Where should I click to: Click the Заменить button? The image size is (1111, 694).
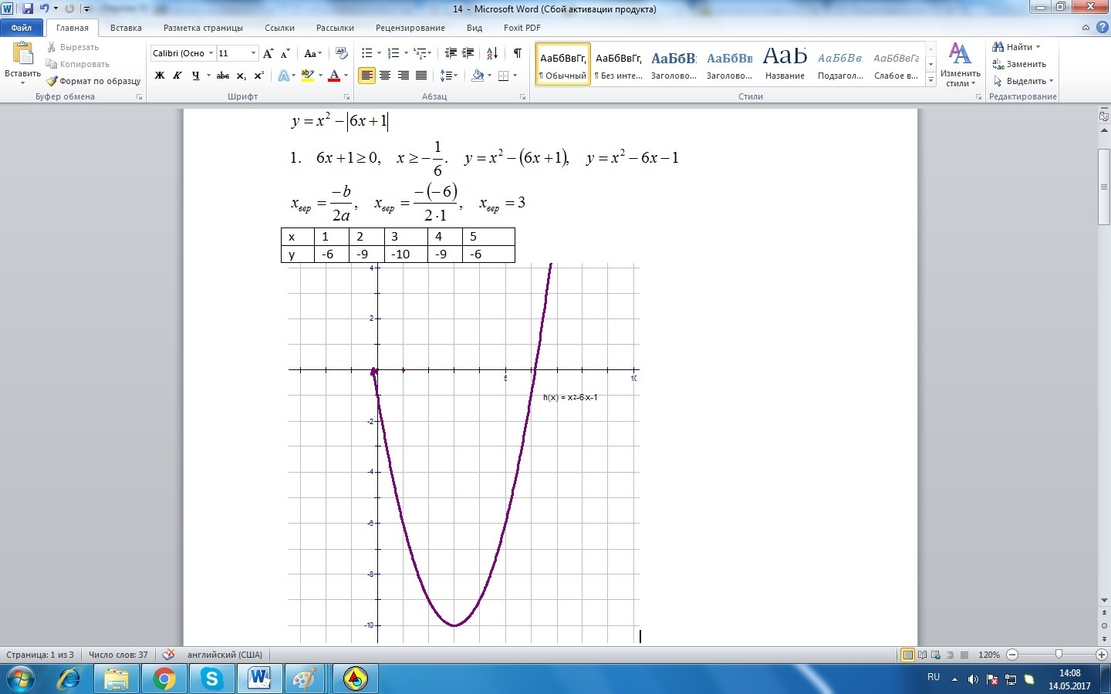(x=1020, y=64)
